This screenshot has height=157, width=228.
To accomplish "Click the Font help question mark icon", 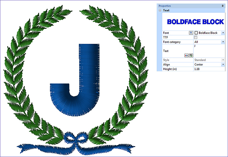I will pos(191,33).
